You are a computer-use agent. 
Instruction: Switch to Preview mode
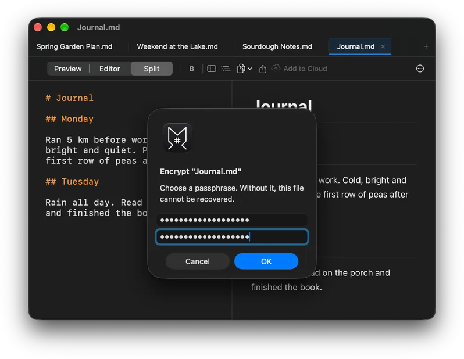coord(68,69)
